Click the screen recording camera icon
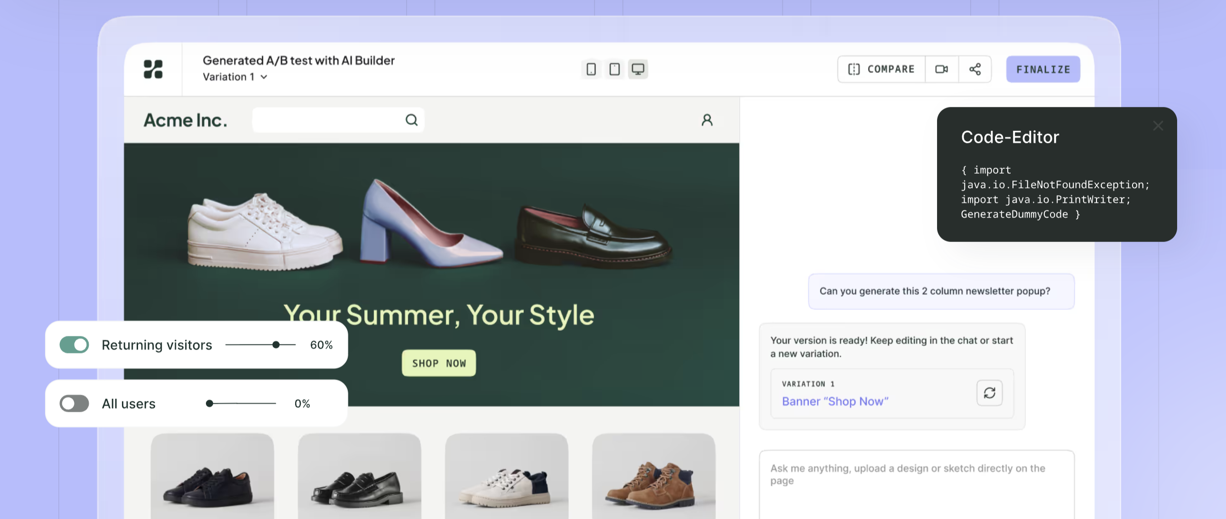 pos(941,69)
